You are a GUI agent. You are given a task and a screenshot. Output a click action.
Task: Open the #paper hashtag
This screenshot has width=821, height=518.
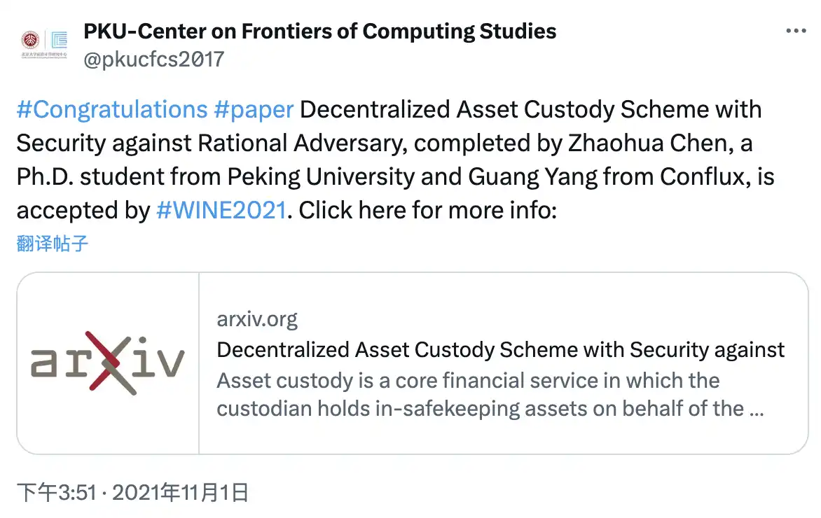[254, 109]
